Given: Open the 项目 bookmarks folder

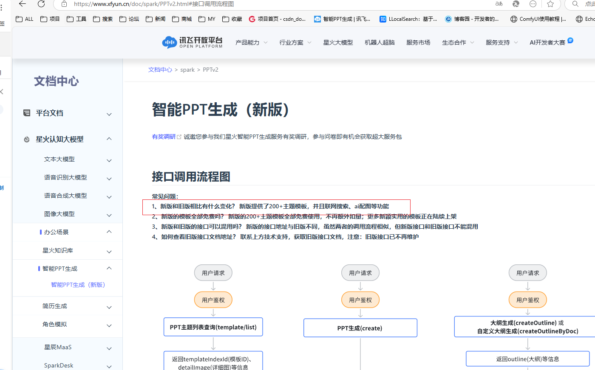Looking at the screenshot, I should pos(50,19).
